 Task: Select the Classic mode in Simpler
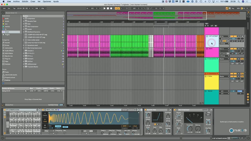click(x=45, y=114)
